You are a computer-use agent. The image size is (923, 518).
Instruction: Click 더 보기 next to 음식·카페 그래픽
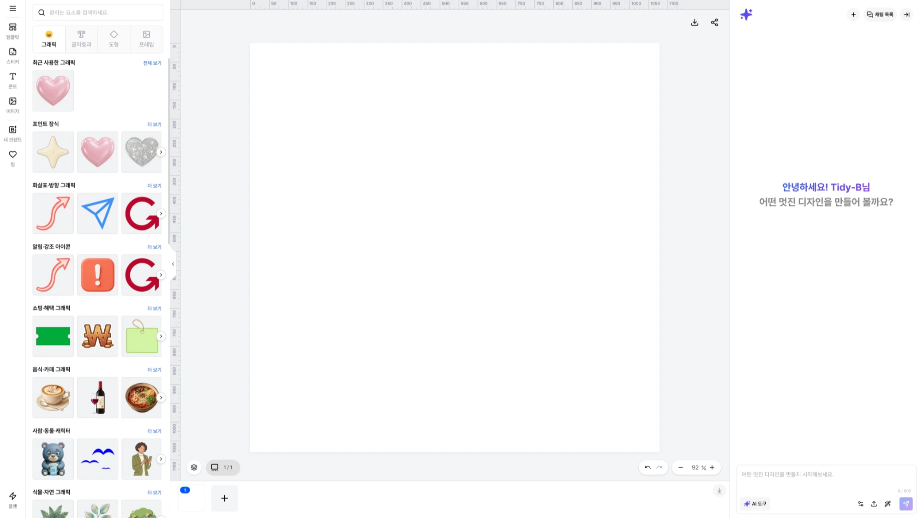point(154,369)
